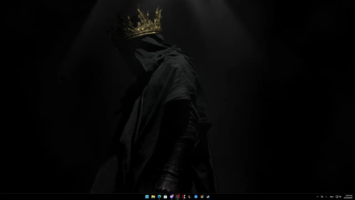Image resolution: width=355 pixels, height=200 pixels.
Task: Open the blue circular app icon
Action: pyautogui.click(x=196, y=197)
